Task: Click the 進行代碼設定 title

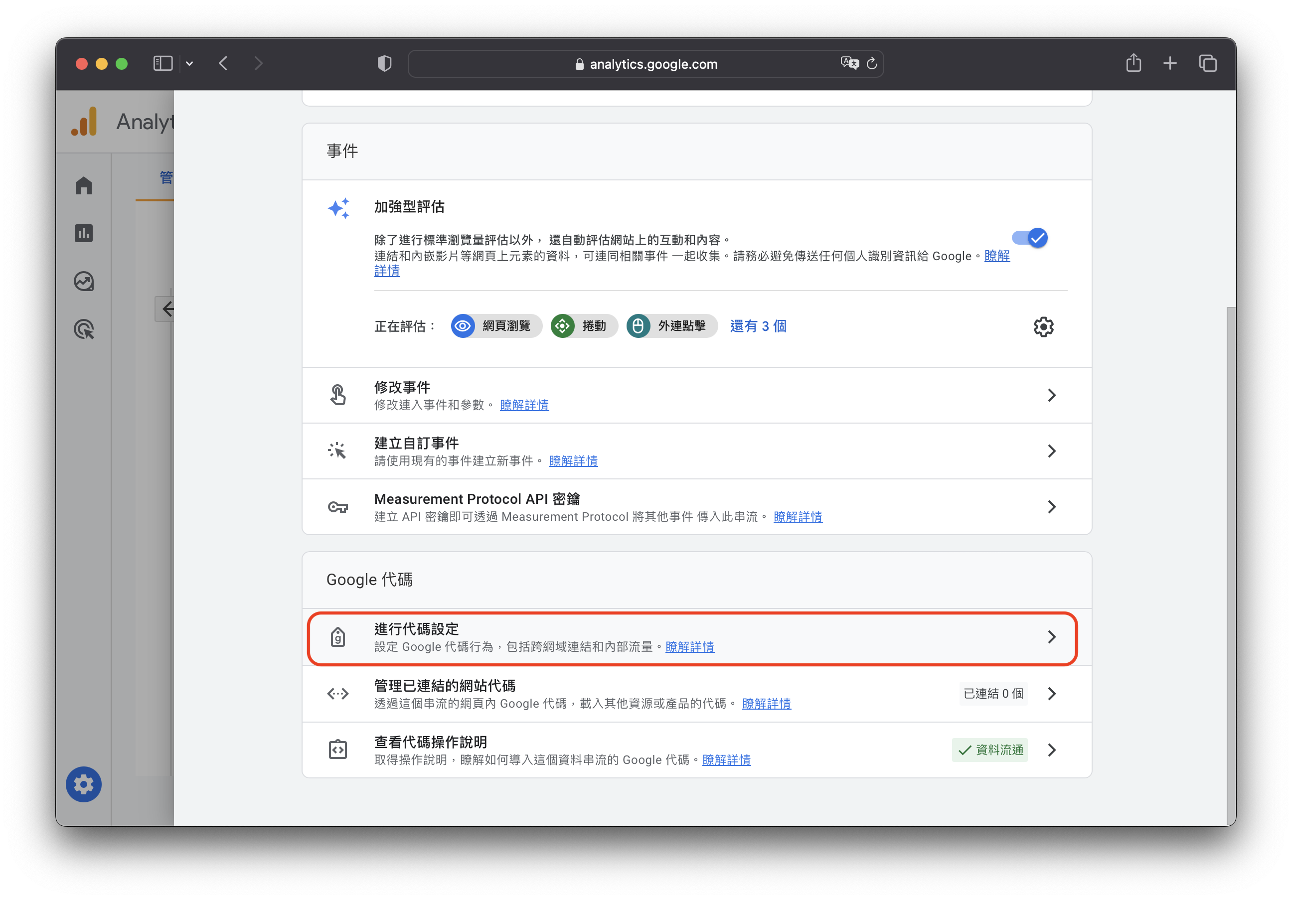Action: 416,628
